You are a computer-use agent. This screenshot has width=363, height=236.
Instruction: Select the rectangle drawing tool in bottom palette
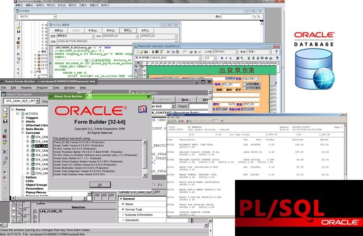click(14, 208)
